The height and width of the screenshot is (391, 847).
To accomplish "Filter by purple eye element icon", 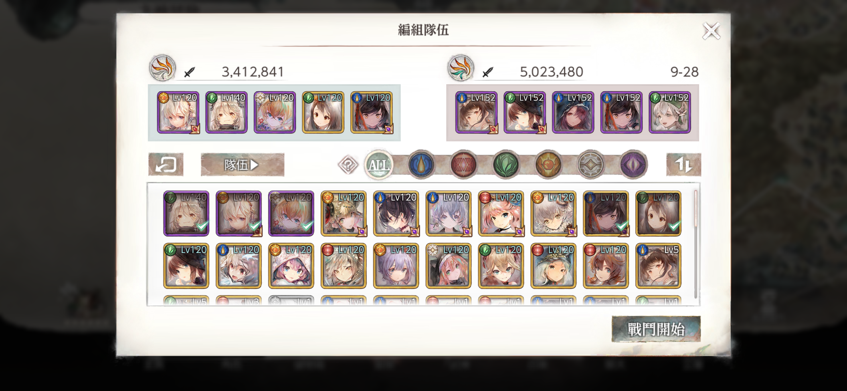I will click(633, 164).
